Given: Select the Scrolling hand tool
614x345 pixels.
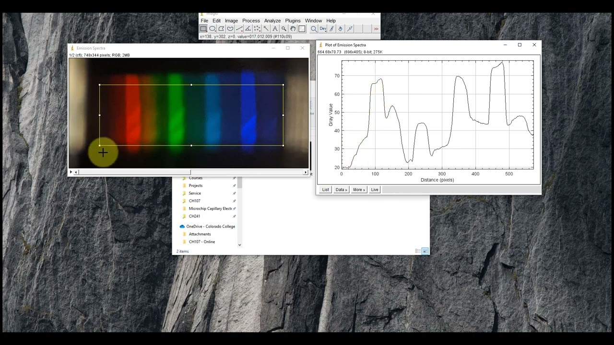Looking at the screenshot, I should coord(293,29).
